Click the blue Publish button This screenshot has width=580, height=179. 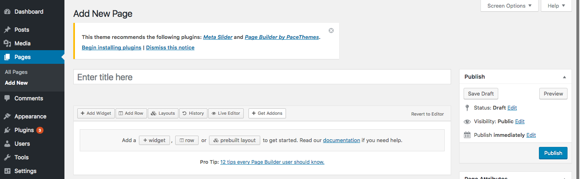(x=553, y=153)
